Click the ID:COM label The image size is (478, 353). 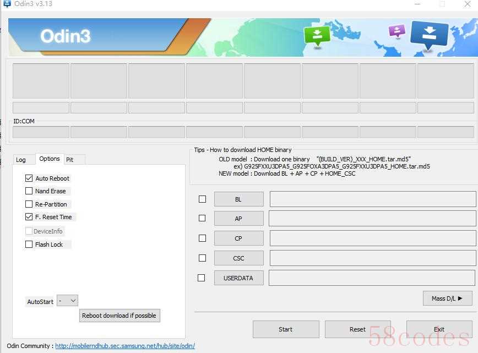(24, 121)
